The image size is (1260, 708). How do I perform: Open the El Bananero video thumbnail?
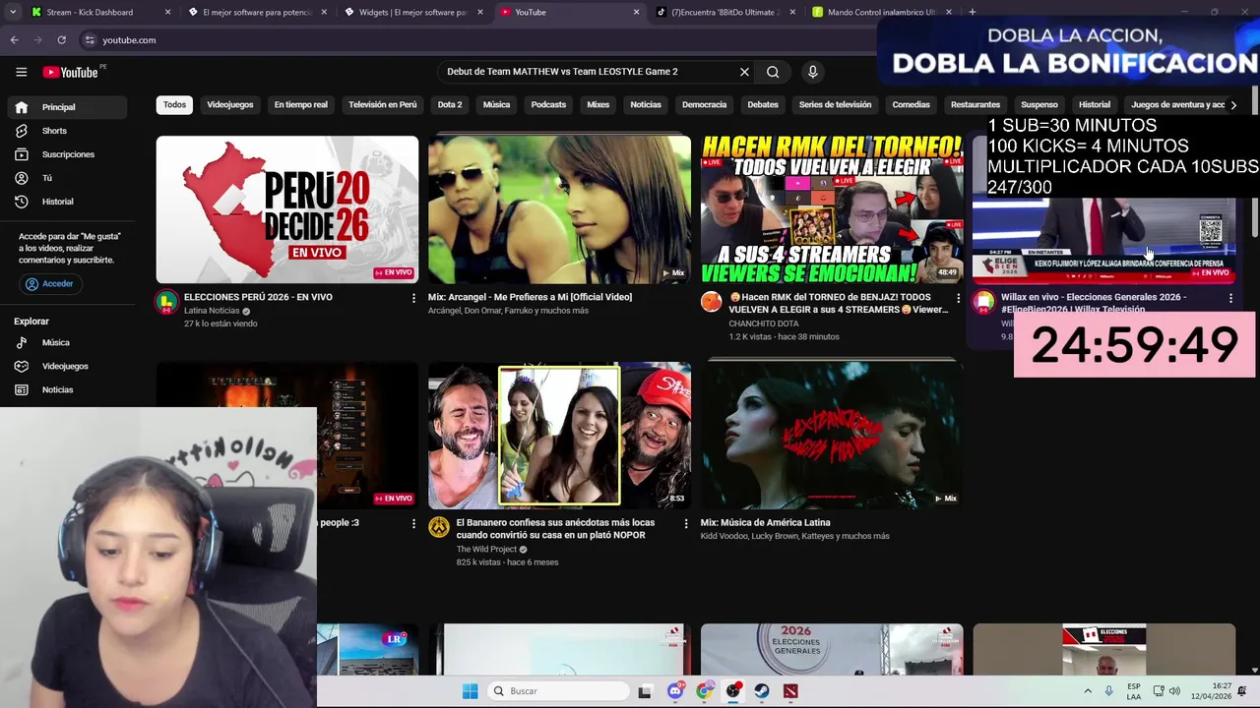pyautogui.click(x=559, y=436)
